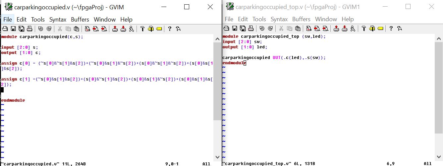Click Print icon in the left GVIM toolbar
The width and height of the screenshot is (443, 166).
pyautogui.click(x=29, y=29)
